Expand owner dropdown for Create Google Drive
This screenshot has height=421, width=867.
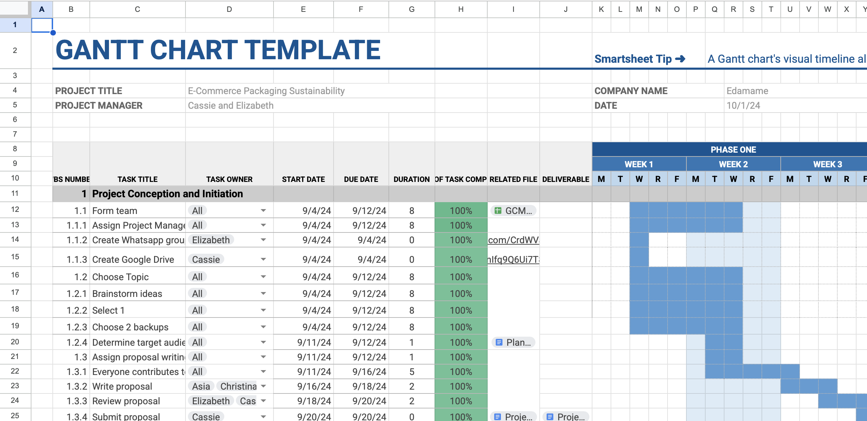263,259
